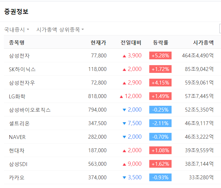This screenshot has width=221, height=188.
Task: Select current price 282,000
Action: pos(97,137)
